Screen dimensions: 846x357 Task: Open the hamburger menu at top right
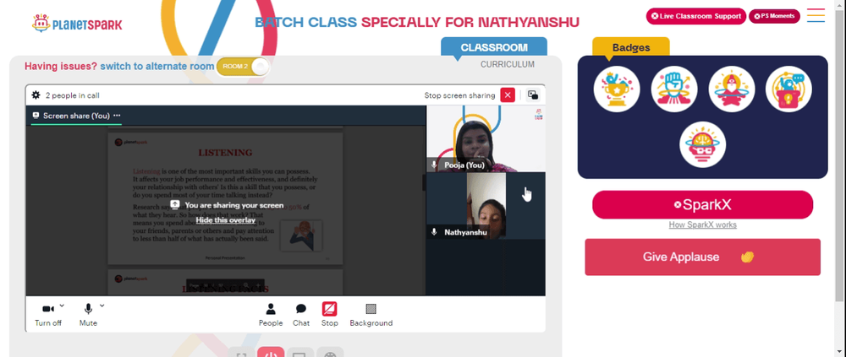(x=816, y=16)
